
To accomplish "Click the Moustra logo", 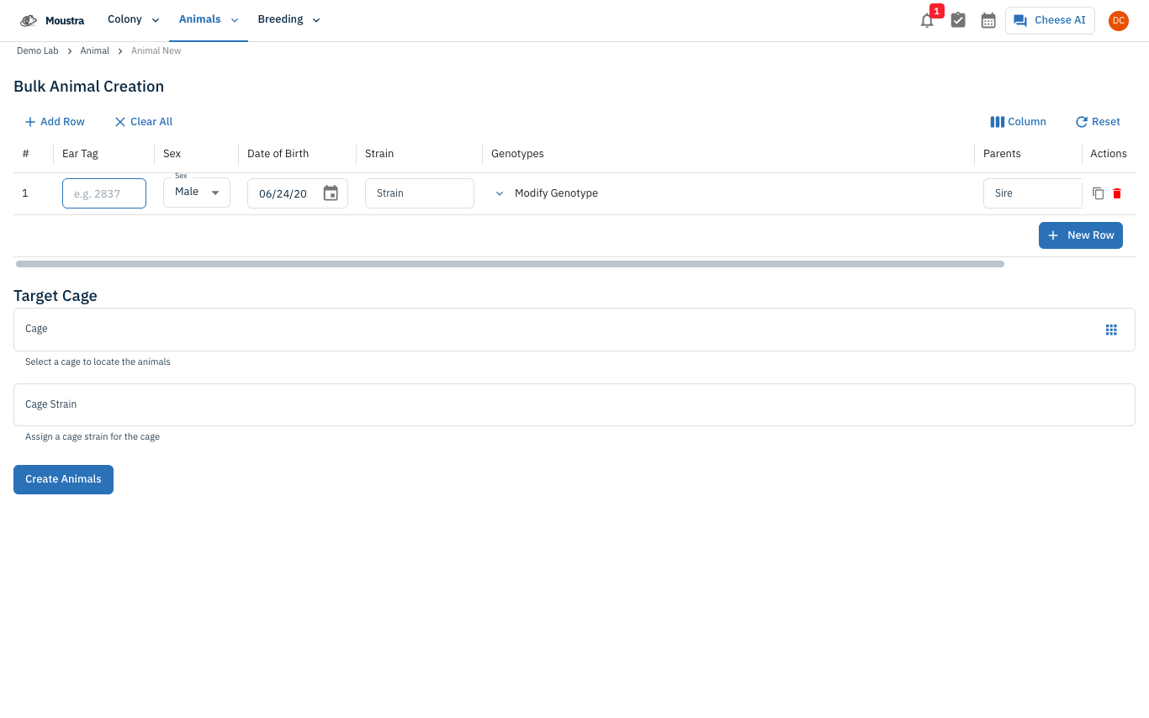I will pos(52,20).
